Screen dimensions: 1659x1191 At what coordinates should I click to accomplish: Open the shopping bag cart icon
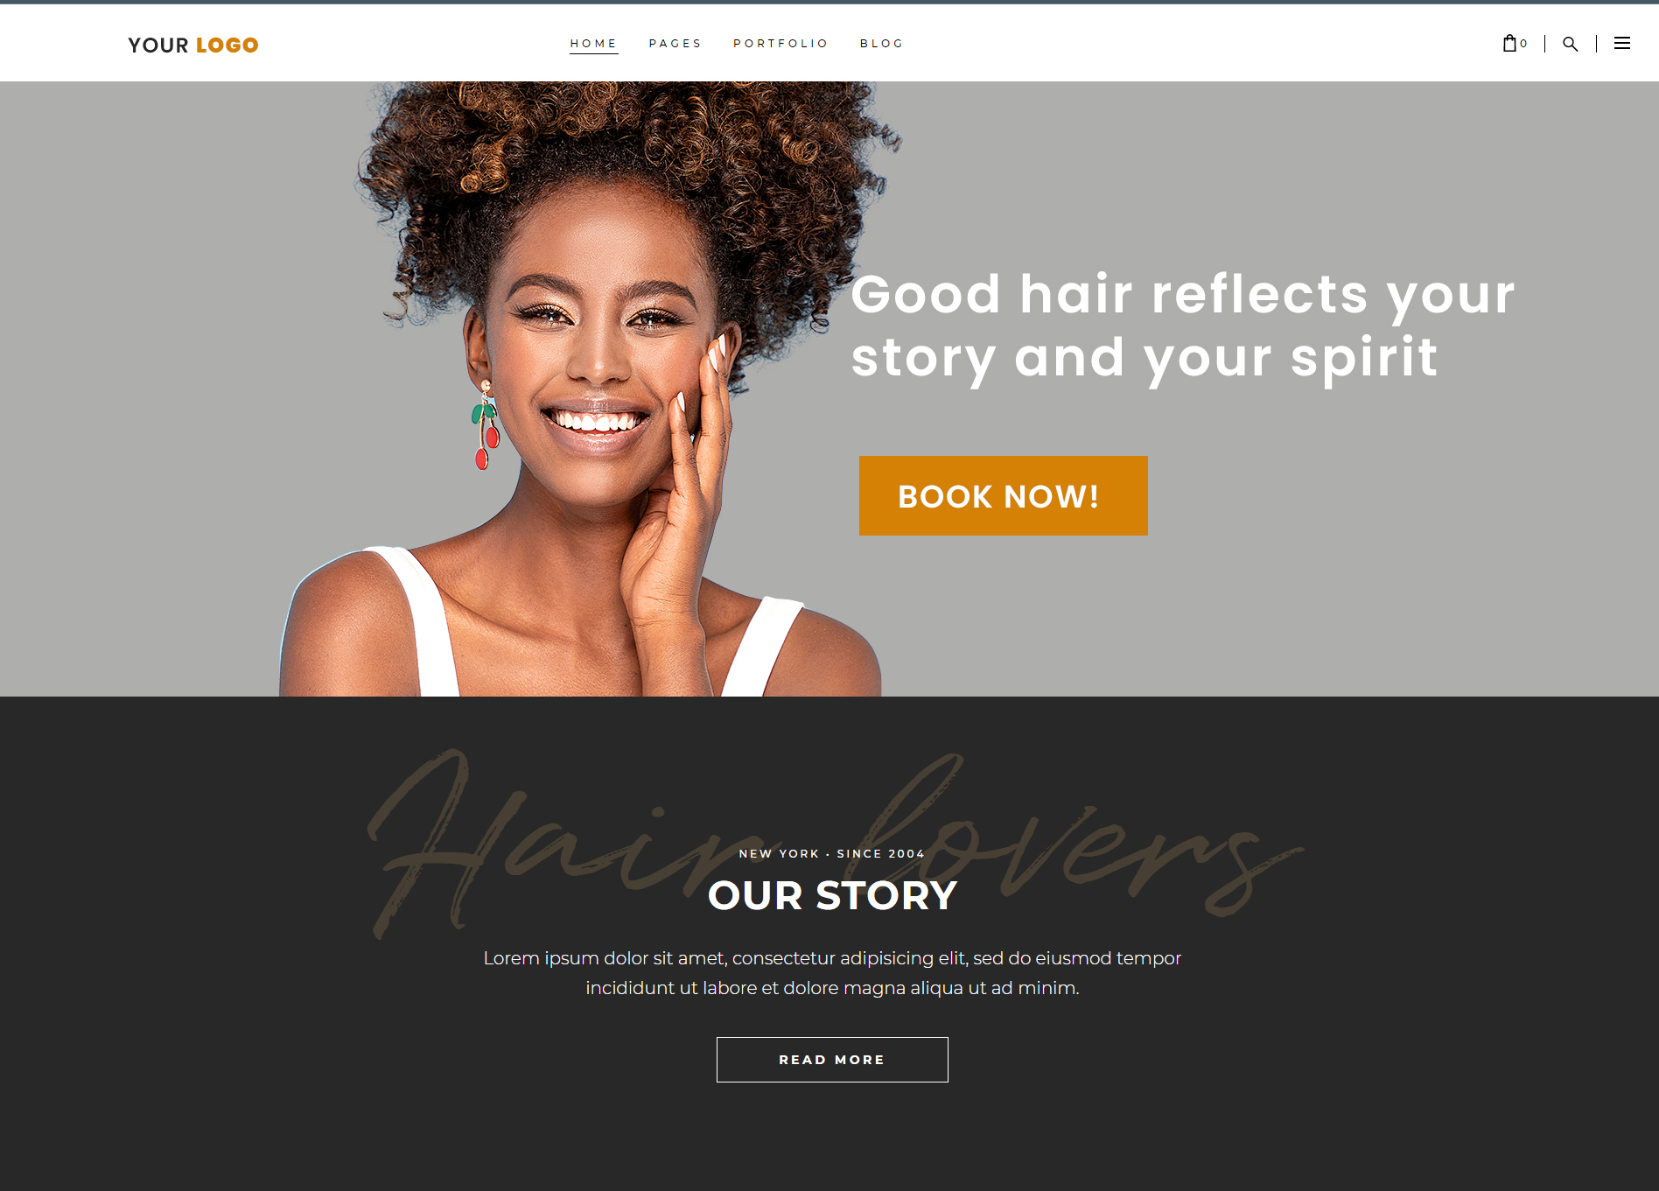pos(1509,43)
